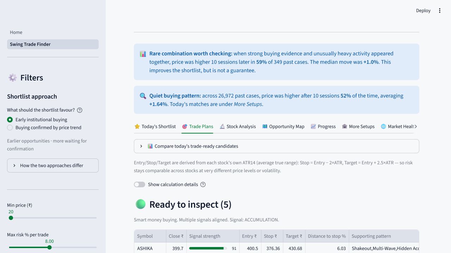Image resolution: width=451 pixels, height=253 pixels.
Task: Open the Opportunity Map tab
Action: coord(283,126)
